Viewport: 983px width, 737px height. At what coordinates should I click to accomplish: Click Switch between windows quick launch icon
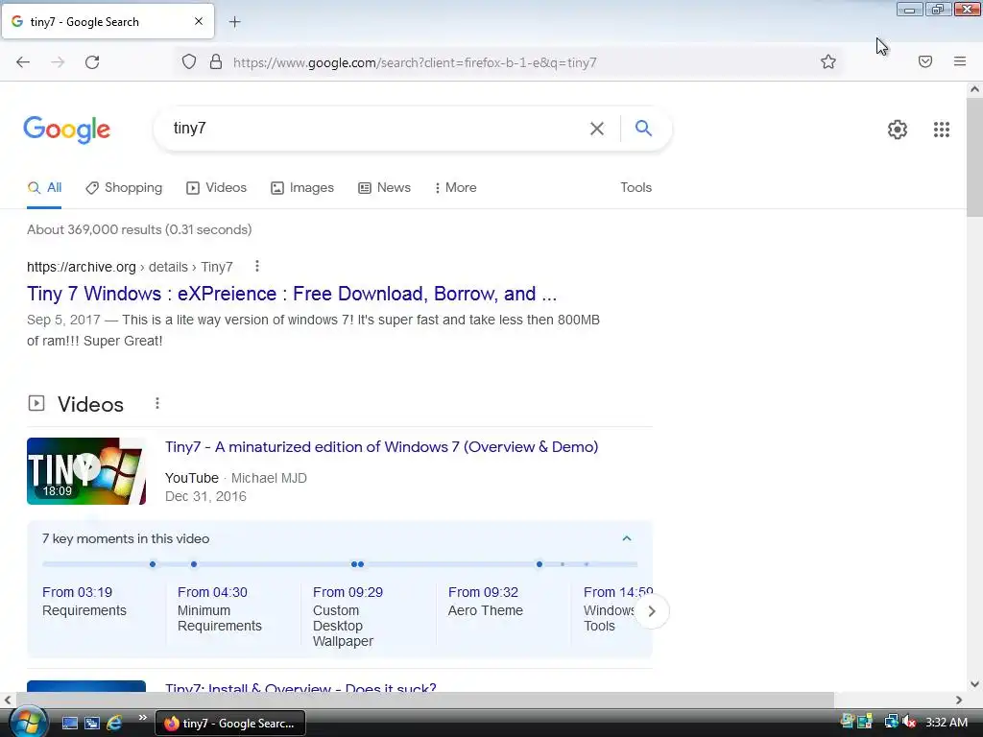click(x=92, y=724)
